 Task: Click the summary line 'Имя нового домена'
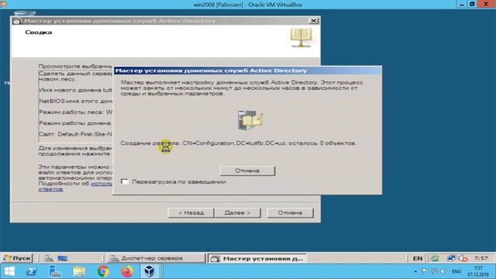[75, 90]
